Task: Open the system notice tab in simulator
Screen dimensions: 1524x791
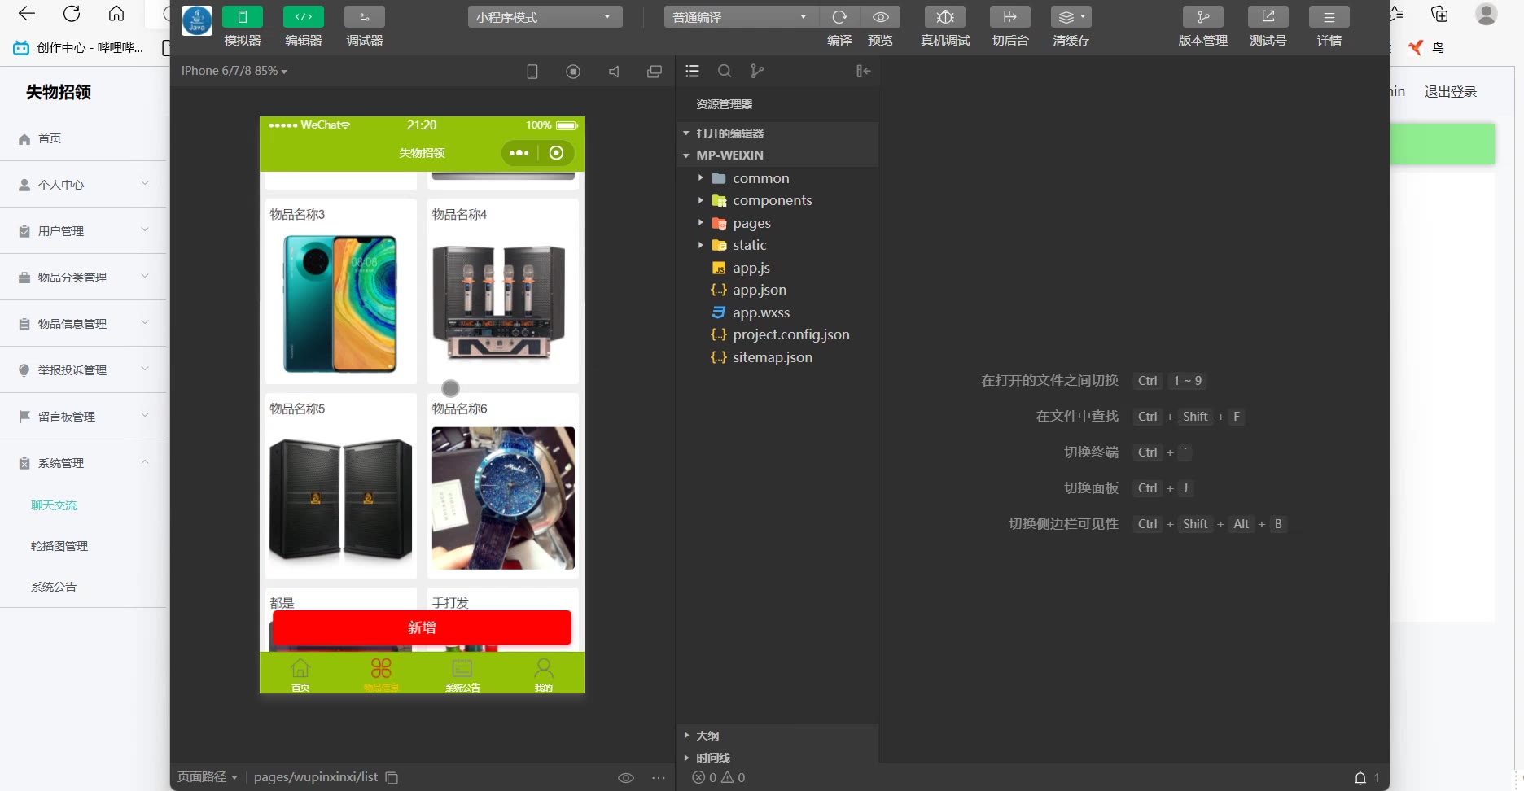Action: (462, 675)
